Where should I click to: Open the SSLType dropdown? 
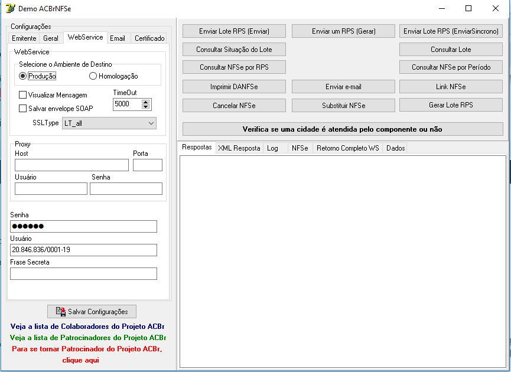pyautogui.click(x=109, y=123)
